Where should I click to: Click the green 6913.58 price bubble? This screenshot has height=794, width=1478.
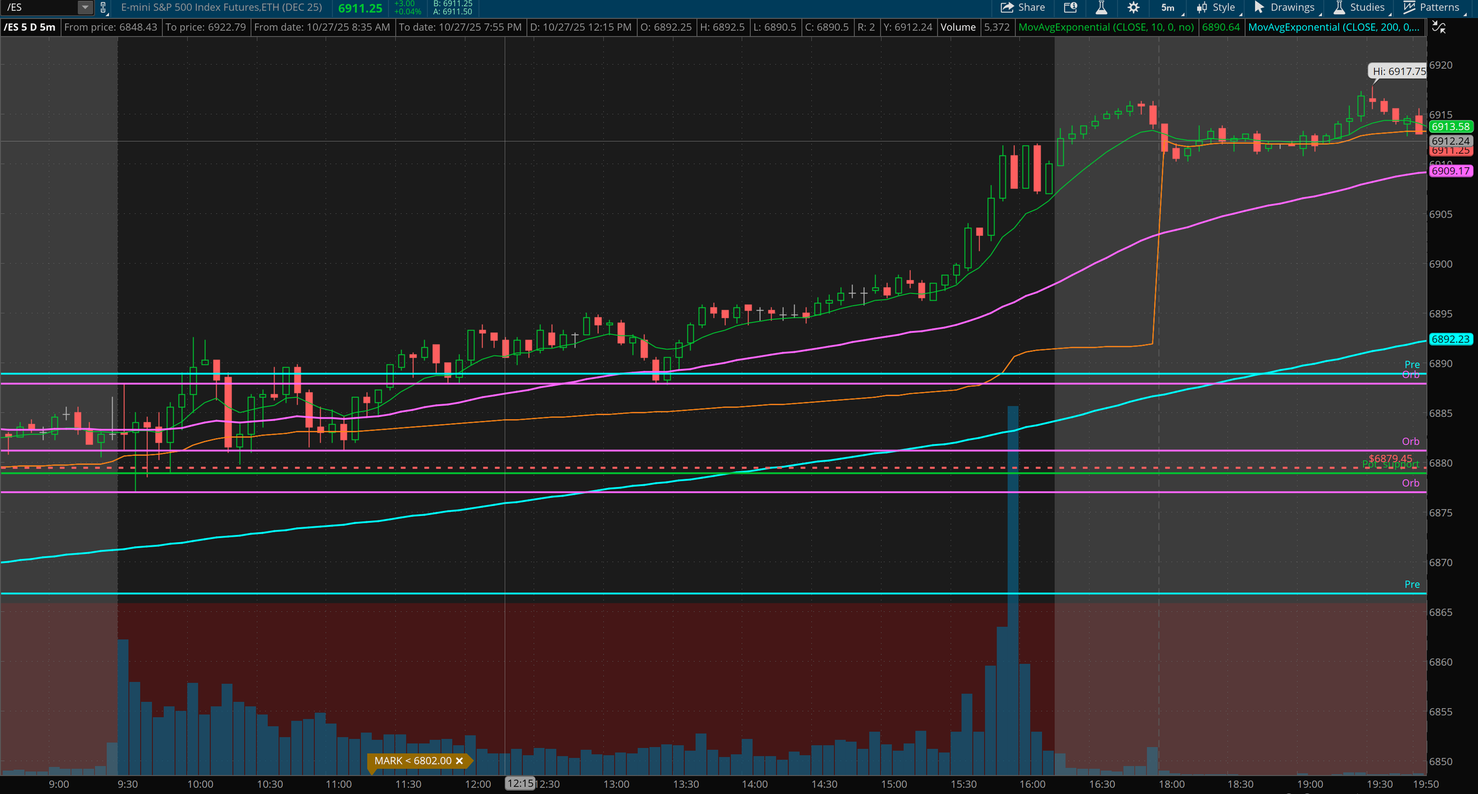pos(1450,127)
